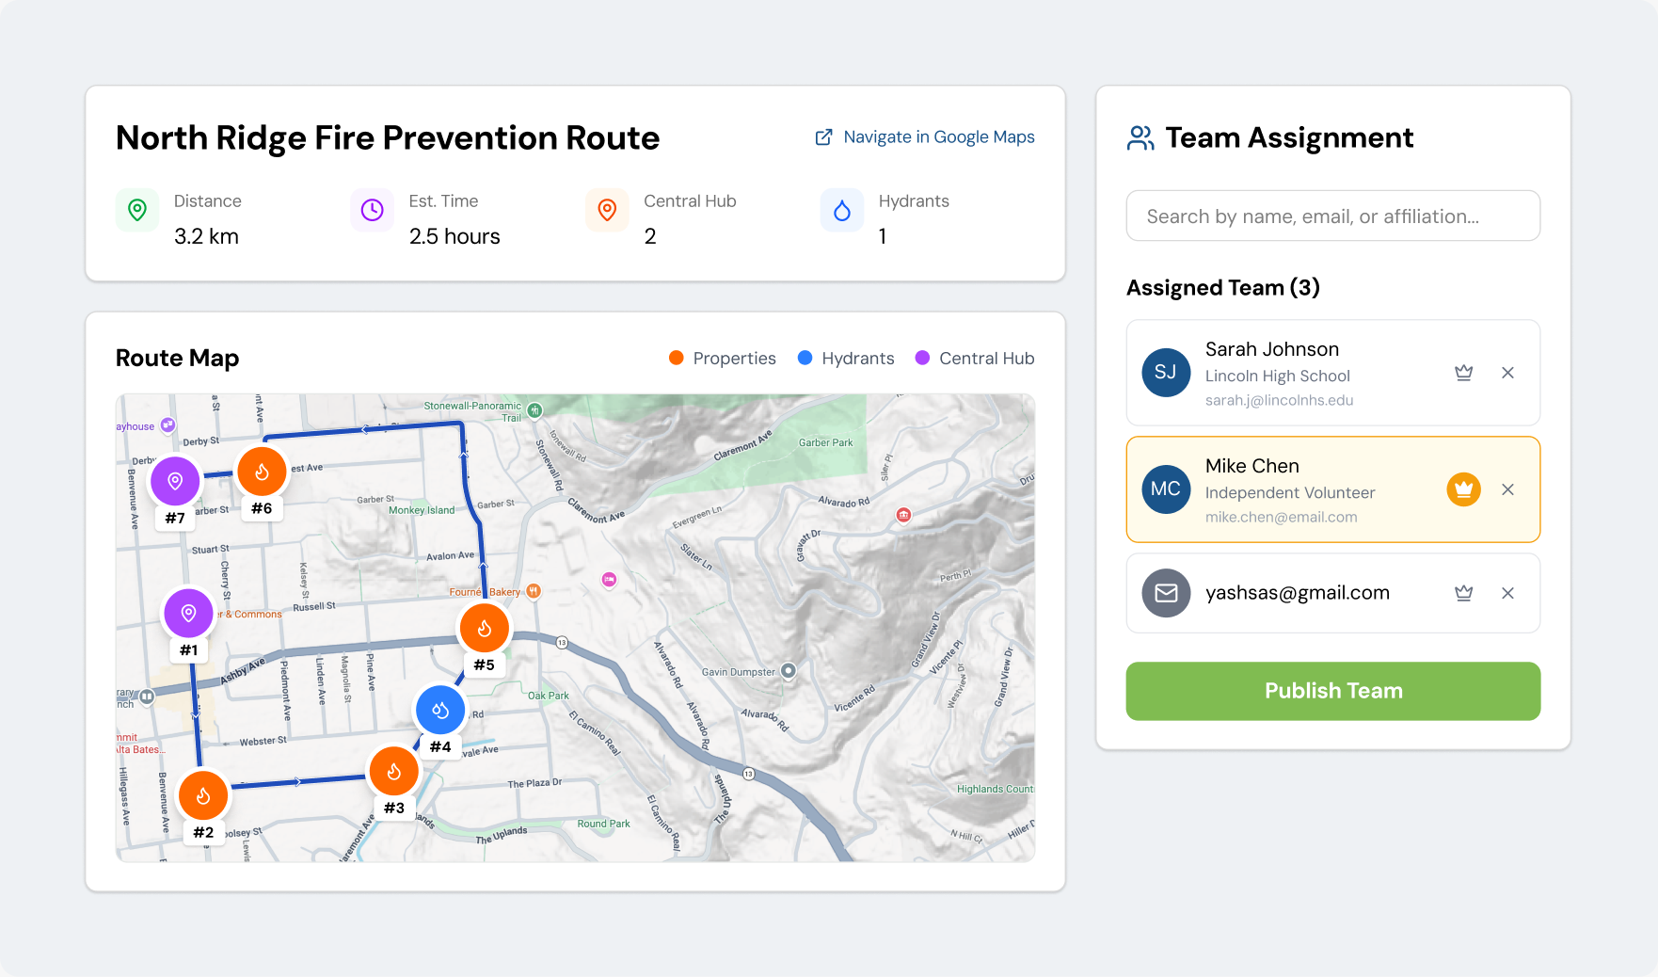The image size is (1658, 977).
Task: Remove Mike Chen from the team
Action: tap(1507, 489)
